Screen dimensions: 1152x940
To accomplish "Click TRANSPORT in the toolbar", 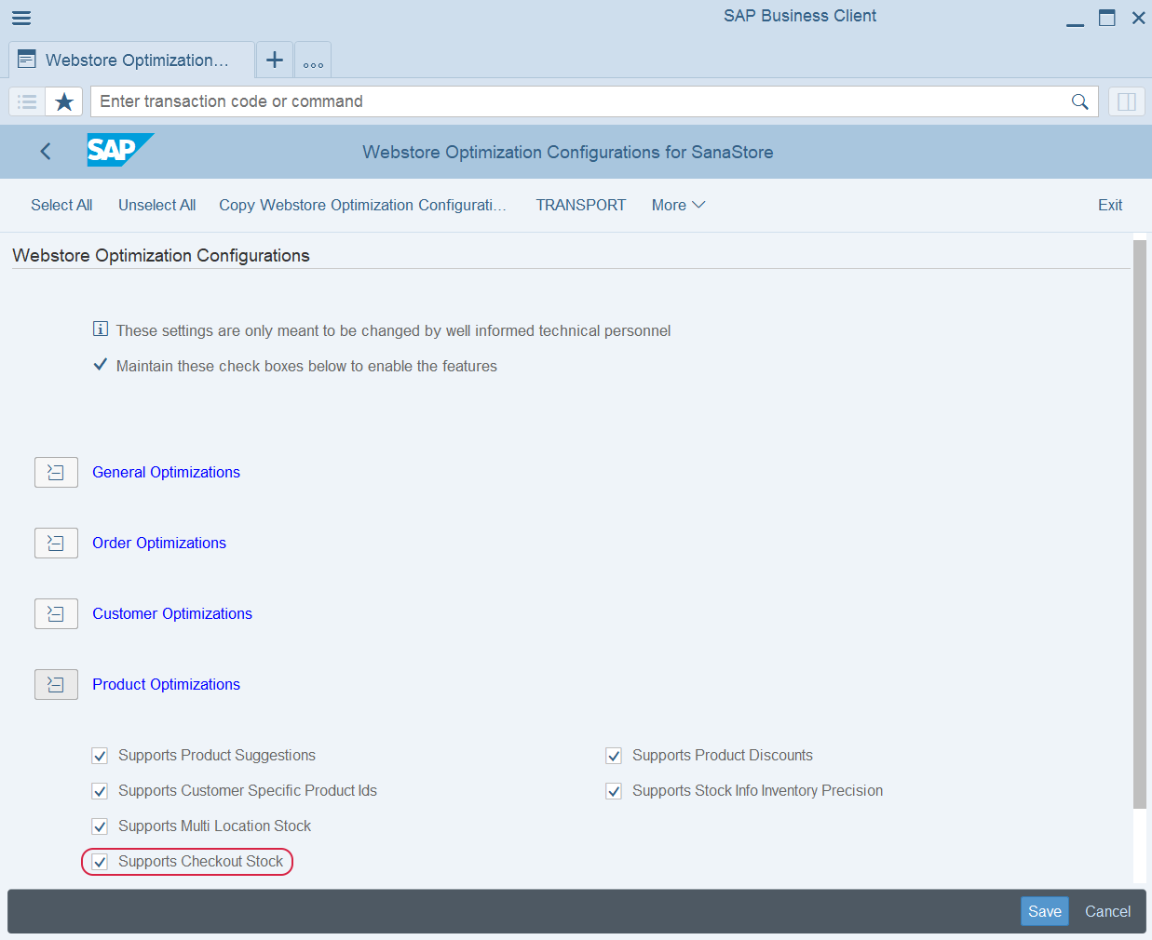I will click(x=581, y=205).
